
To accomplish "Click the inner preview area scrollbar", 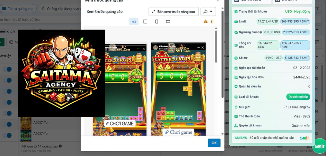I will pos(216,46).
